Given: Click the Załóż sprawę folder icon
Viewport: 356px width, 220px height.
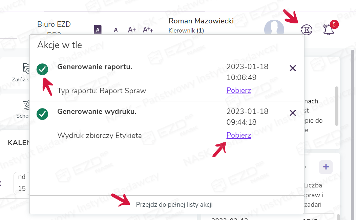Looking at the screenshot, I should 26,68.
